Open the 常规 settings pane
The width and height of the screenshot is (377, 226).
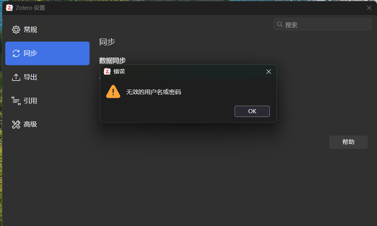47,30
